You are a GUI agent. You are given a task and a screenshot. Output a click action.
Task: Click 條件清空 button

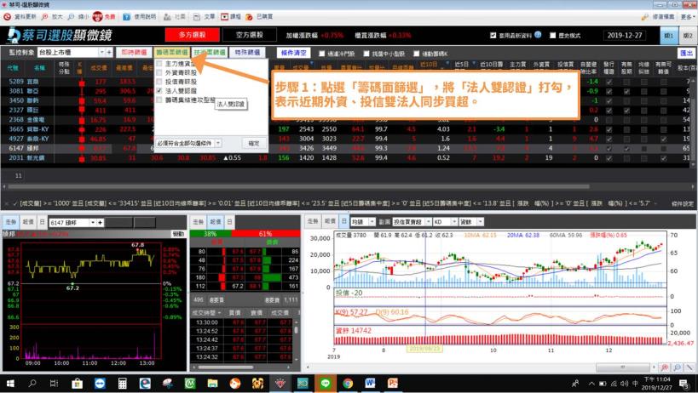tap(293, 53)
